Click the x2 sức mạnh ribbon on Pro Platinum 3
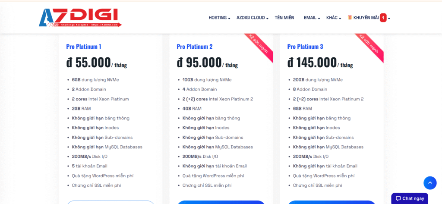 click(x=370, y=47)
